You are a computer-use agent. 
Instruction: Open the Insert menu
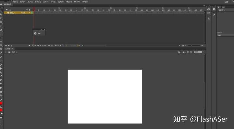click(x=30, y=2)
